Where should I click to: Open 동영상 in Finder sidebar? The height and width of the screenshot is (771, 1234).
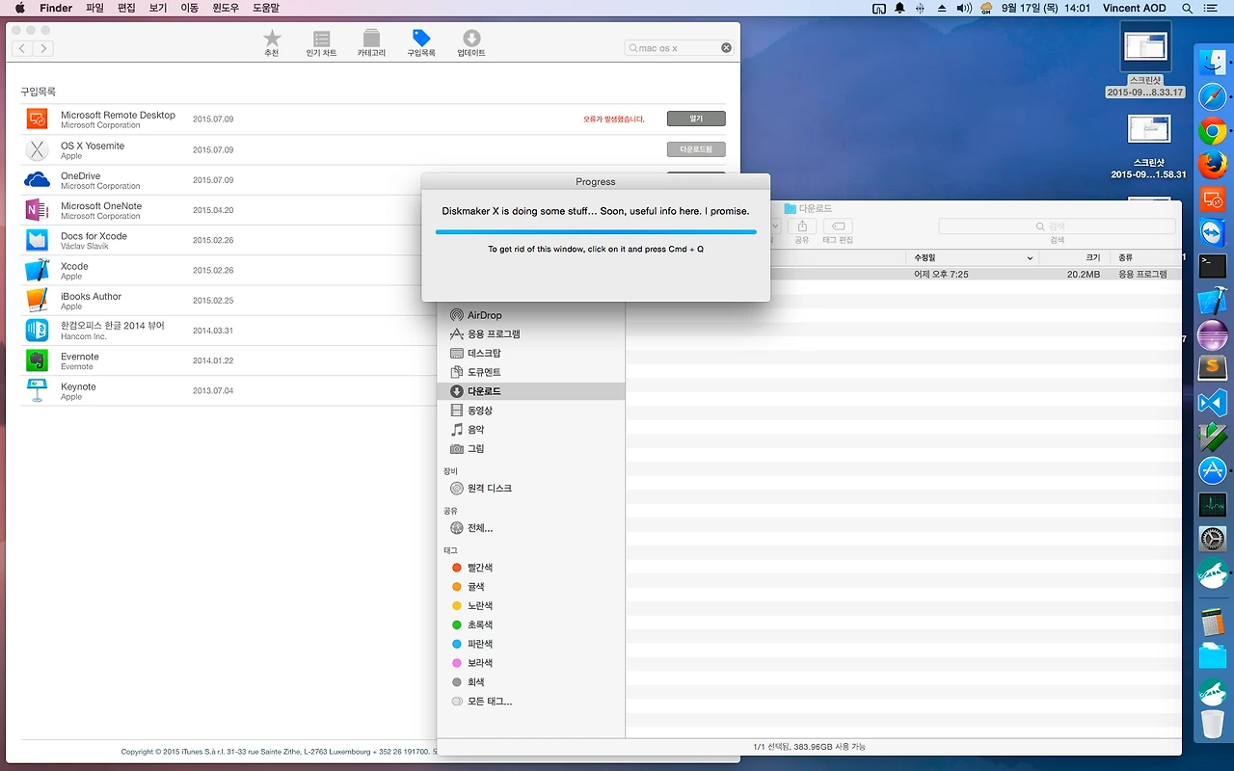pyautogui.click(x=530, y=411)
